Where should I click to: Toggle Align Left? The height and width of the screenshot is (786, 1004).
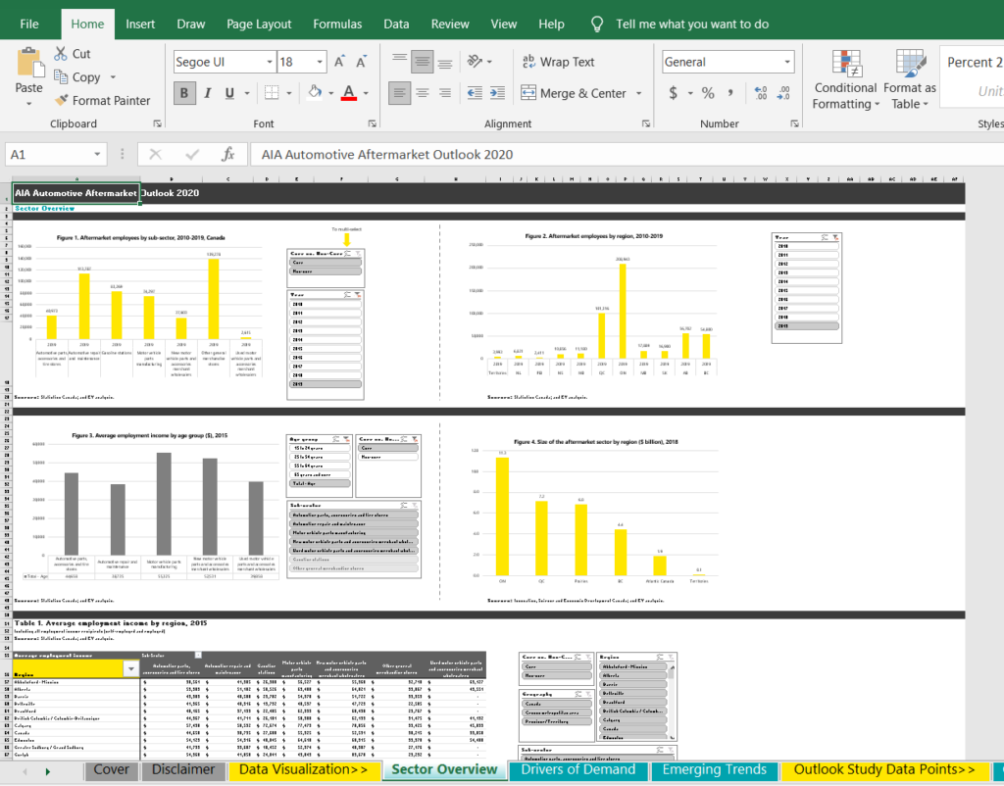click(400, 93)
